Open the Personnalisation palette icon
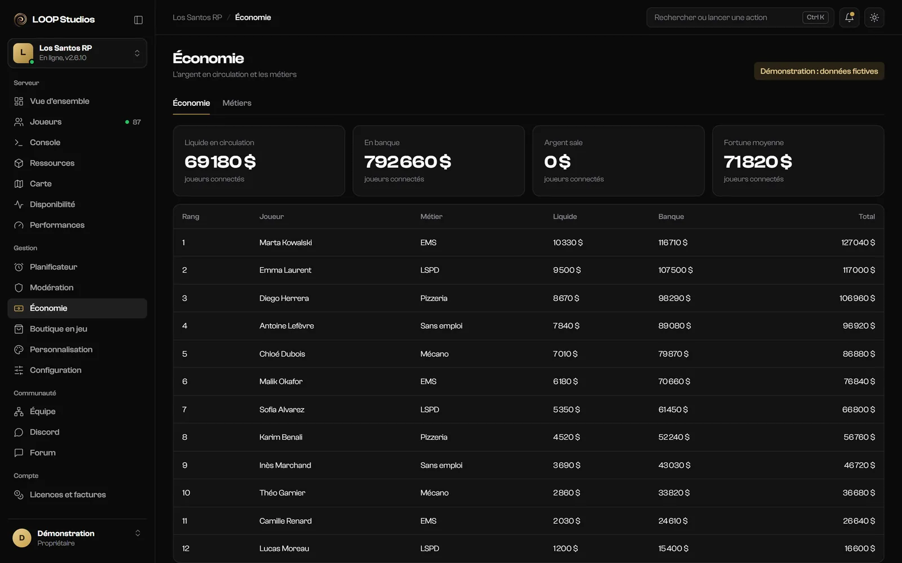 tap(19, 350)
